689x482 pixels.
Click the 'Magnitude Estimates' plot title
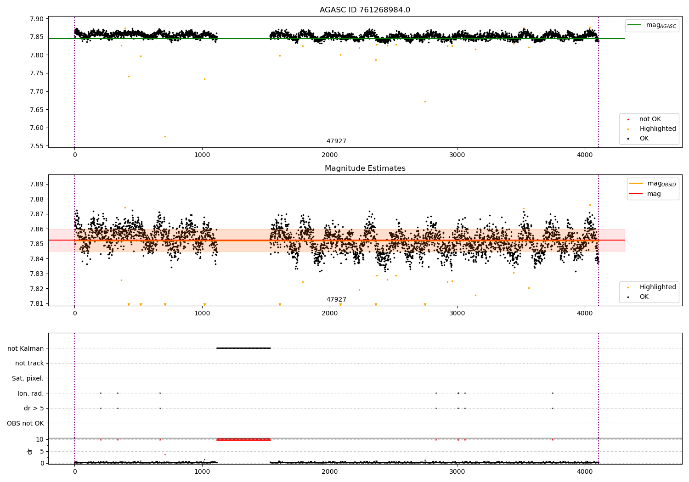click(365, 168)
